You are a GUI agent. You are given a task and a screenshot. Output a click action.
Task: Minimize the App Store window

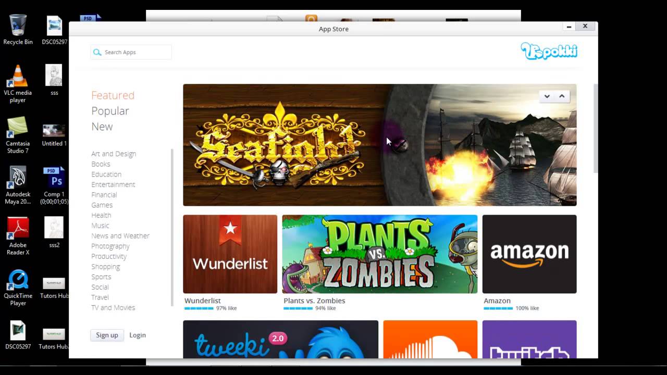pyautogui.click(x=569, y=27)
